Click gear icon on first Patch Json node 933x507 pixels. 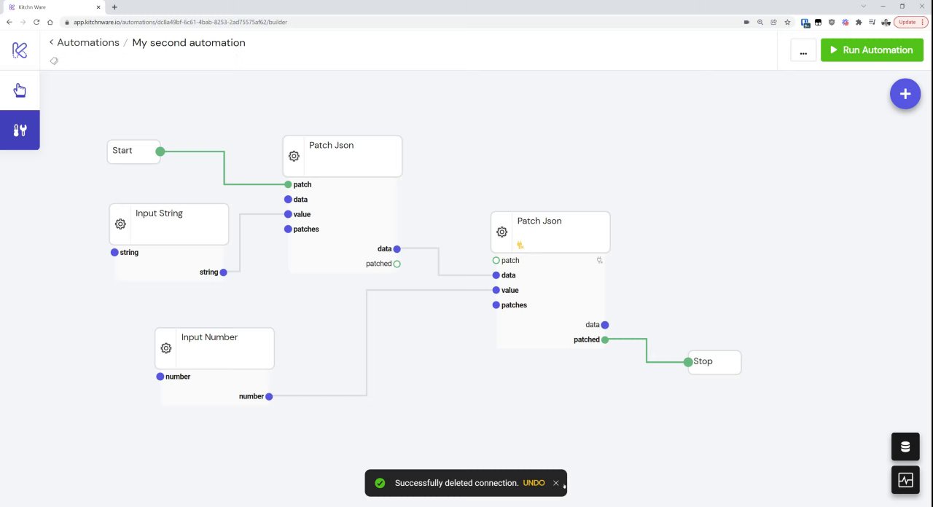coord(294,157)
